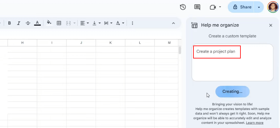
Task: Open the text color picker
Action: [37, 23]
